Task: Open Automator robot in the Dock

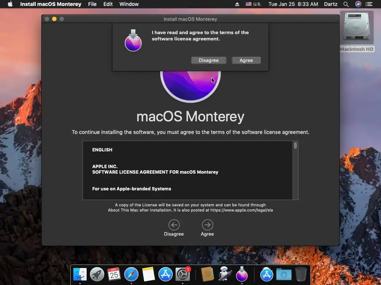Action: tap(224, 274)
